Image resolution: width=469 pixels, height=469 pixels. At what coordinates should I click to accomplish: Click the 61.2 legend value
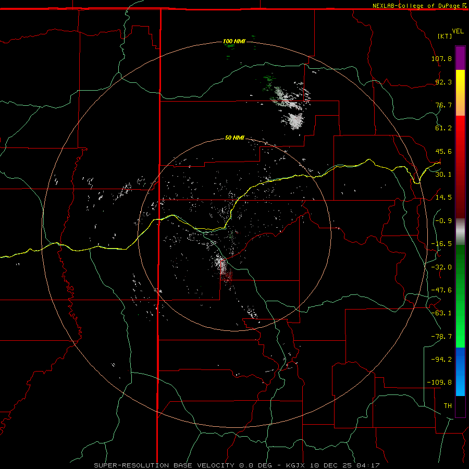[443, 128]
